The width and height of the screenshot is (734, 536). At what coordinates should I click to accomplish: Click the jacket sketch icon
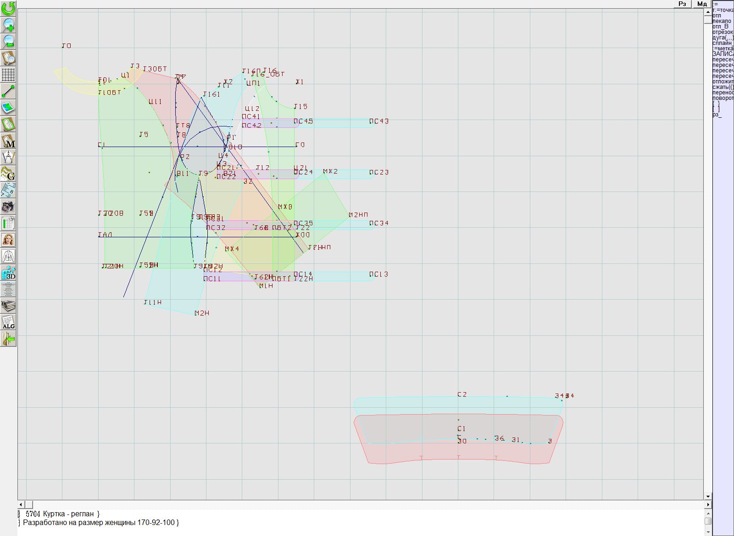pyautogui.click(x=8, y=256)
